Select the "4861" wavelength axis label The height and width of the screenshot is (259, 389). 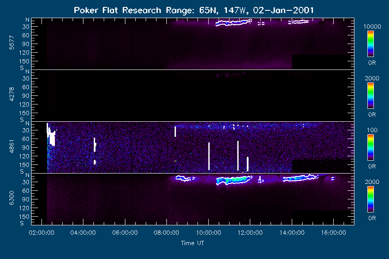click(12, 146)
